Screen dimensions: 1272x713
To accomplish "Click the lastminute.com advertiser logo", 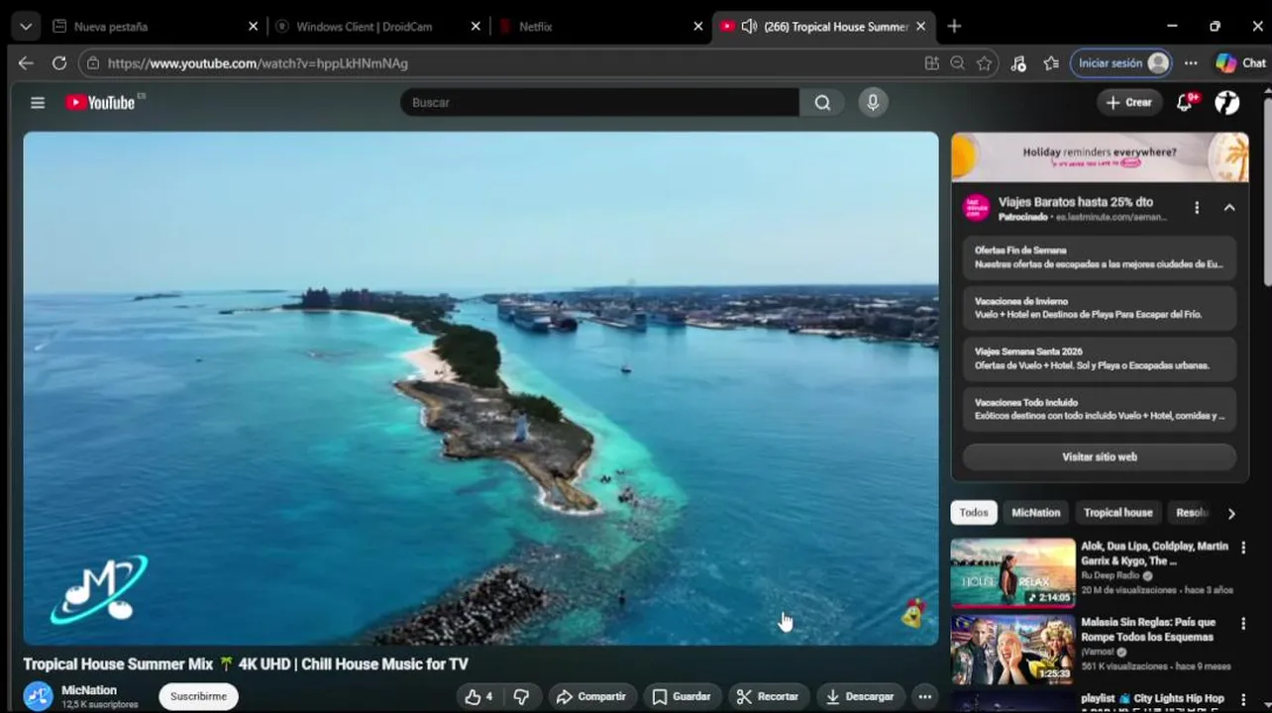I will (x=977, y=208).
